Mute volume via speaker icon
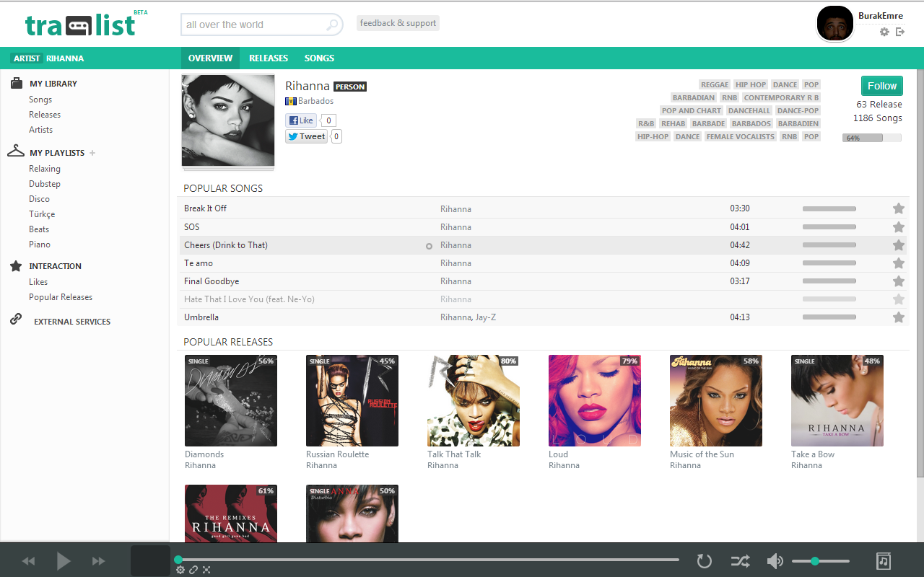Image resolution: width=924 pixels, height=577 pixels. 775,560
